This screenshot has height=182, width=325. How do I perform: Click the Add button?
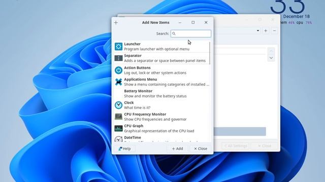(x=177, y=149)
